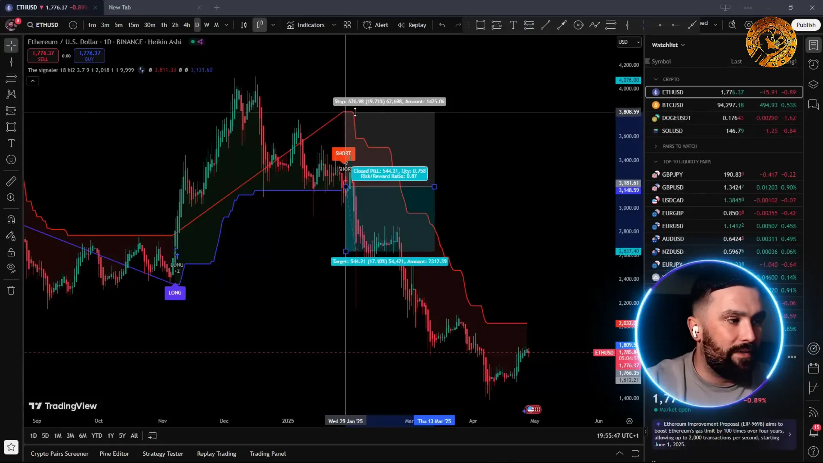Collapse the CRYPTO watchlist section
823x463 pixels.
656,79
